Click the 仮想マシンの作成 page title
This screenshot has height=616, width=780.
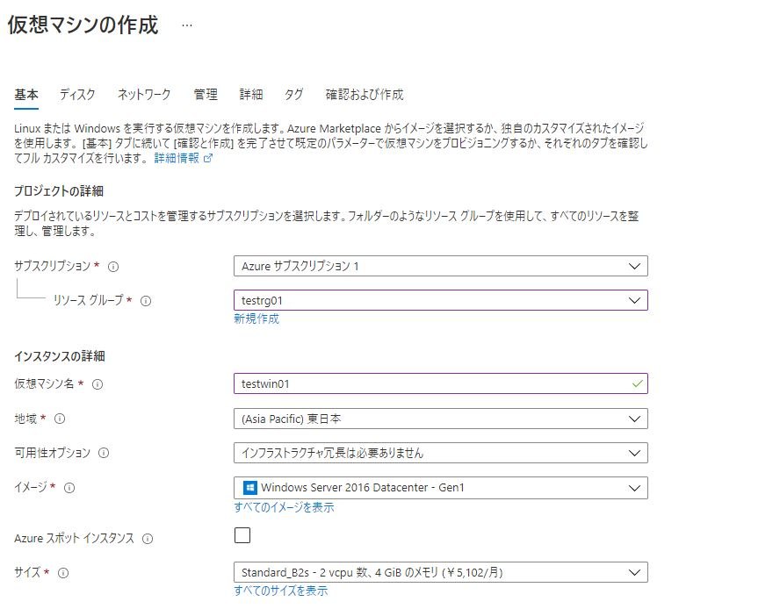(x=83, y=25)
